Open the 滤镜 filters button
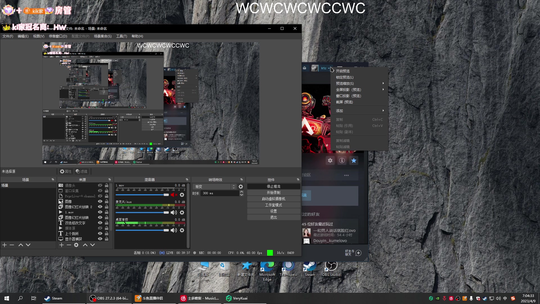The height and width of the screenshot is (304, 540). click(82, 171)
